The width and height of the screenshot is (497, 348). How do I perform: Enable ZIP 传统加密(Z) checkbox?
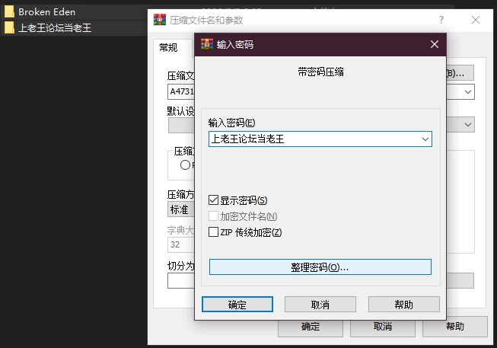tap(213, 232)
